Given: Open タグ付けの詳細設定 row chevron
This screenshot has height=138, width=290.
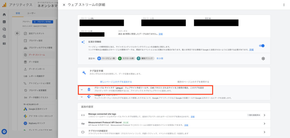Looking at the screenshot, I should (x=265, y=132).
